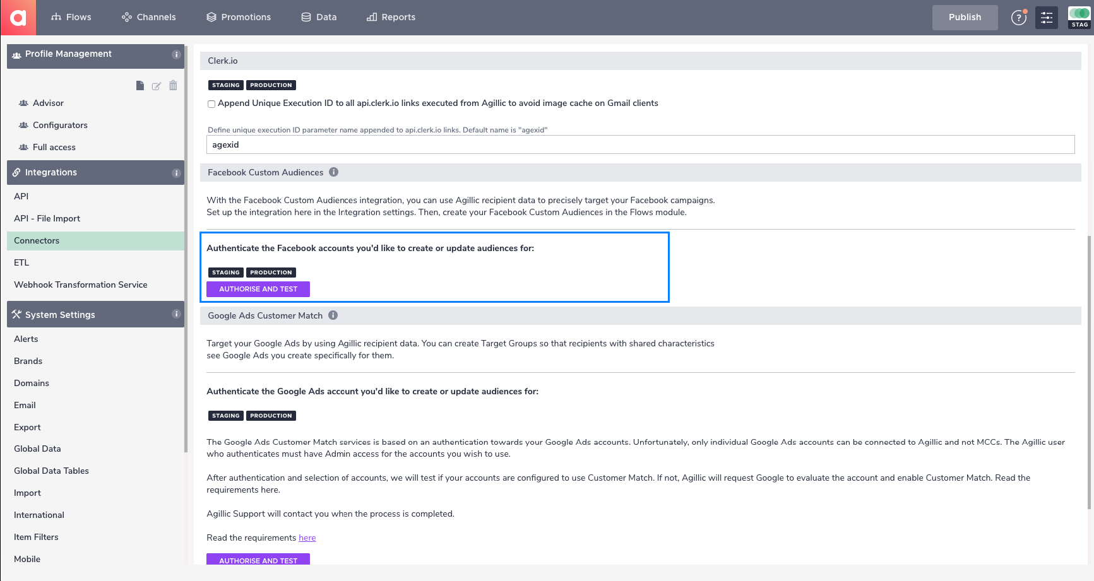Enable Append Unique Execution ID checkbox

click(211, 104)
